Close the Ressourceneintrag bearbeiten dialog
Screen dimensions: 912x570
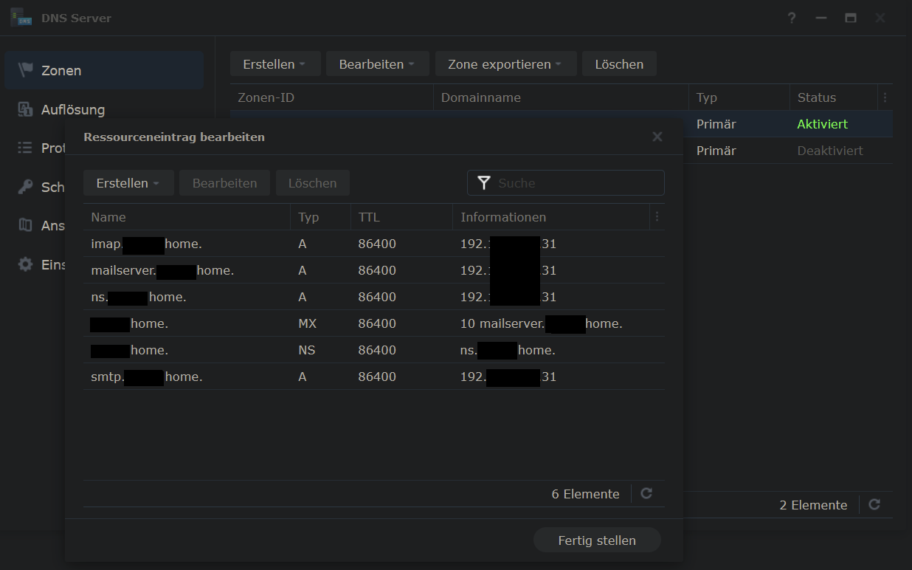coord(657,137)
